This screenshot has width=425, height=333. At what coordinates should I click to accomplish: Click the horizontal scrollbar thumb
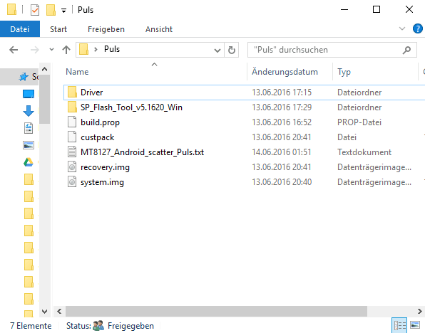point(216,311)
